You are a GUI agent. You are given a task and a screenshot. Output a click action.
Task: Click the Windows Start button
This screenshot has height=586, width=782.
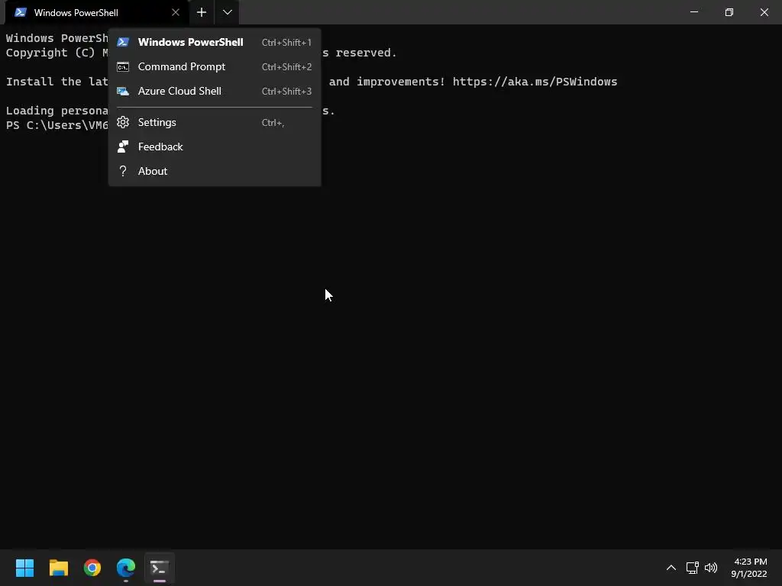click(24, 568)
